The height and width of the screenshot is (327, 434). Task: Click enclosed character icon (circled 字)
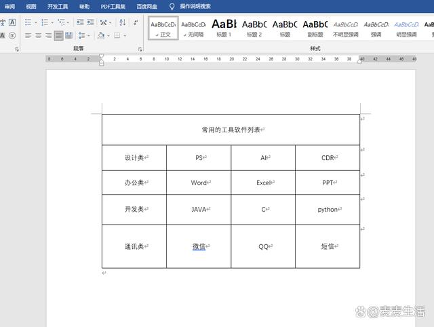12,35
